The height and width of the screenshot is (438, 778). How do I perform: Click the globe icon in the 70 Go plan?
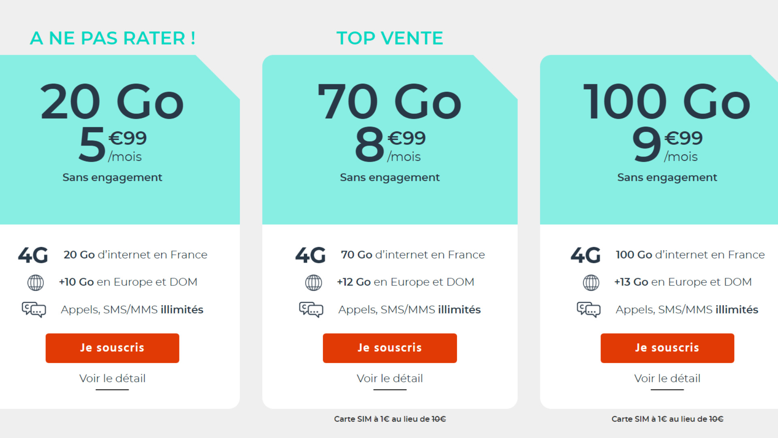313,283
